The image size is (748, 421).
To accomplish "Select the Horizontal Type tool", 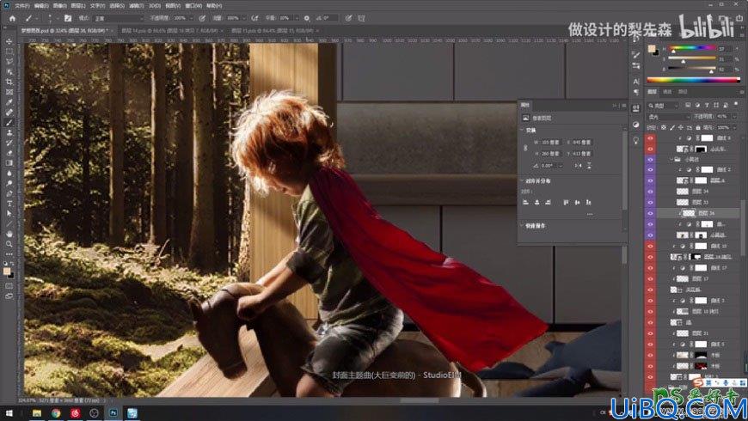I will click(x=9, y=204).
